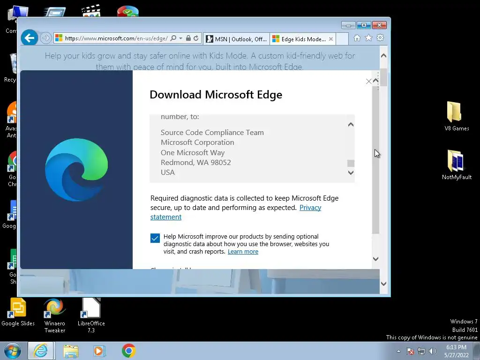Image resolution: width=480 pixels, height=360 pixels.
Task: Click the Microsoft Edge logo image
Action: pyautogui.click(x=76, y=170)
